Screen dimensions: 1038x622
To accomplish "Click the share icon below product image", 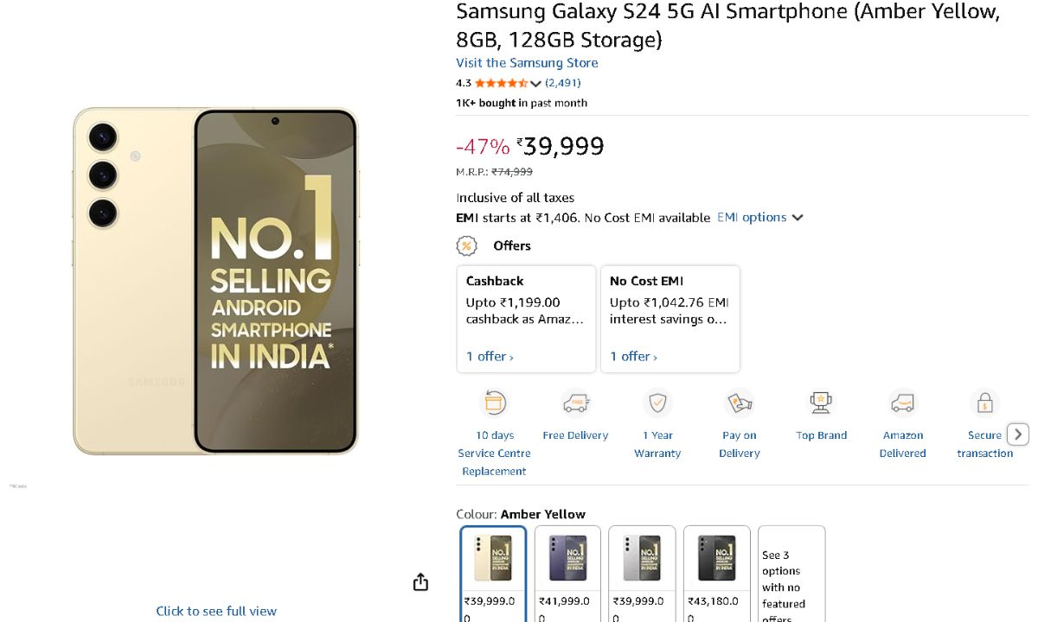I will click(x=420, y=582).
